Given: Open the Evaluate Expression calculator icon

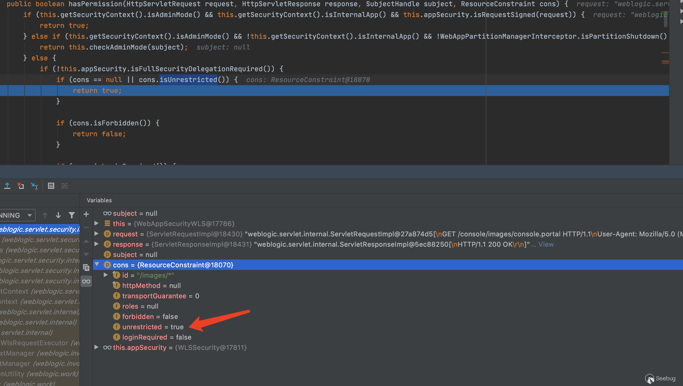Looking at the screenshot, I should pyautogui.click(x=51, y=186).
